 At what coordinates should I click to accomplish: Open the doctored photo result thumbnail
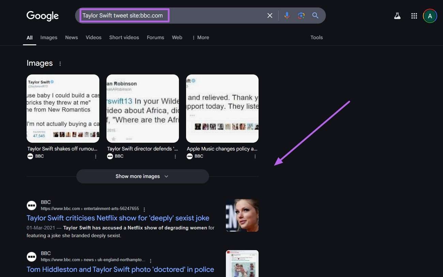242,263
